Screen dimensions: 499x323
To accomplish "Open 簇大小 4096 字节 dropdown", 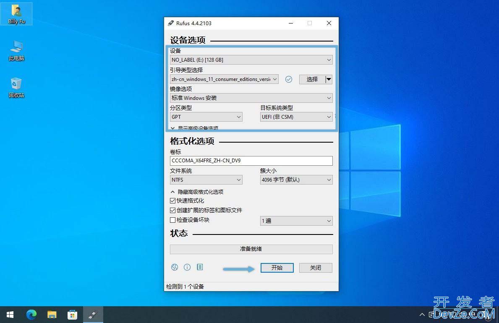I will click(296, 180).
